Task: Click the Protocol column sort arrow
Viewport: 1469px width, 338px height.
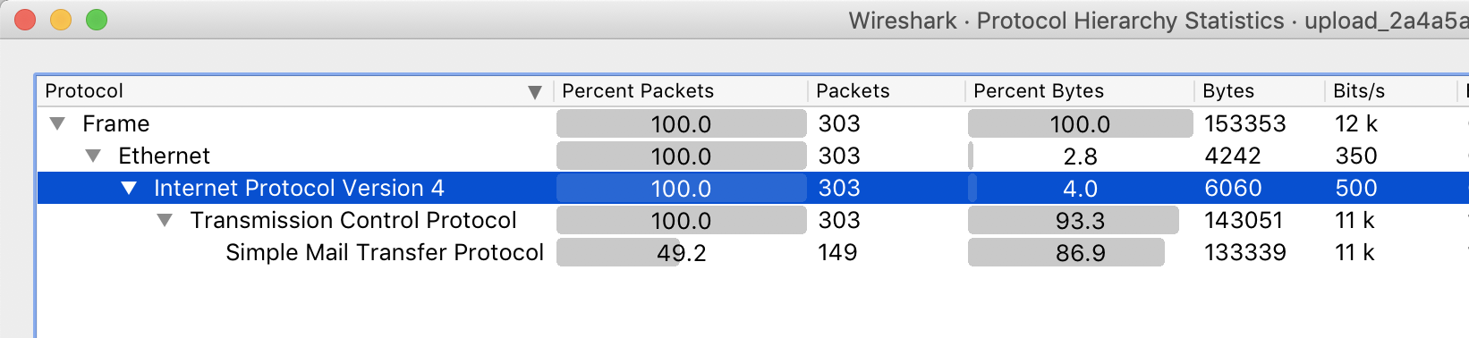Action: point(535,92)
